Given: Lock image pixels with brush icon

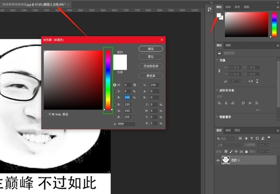Looking at the screenshot, I should coord(231,152).
